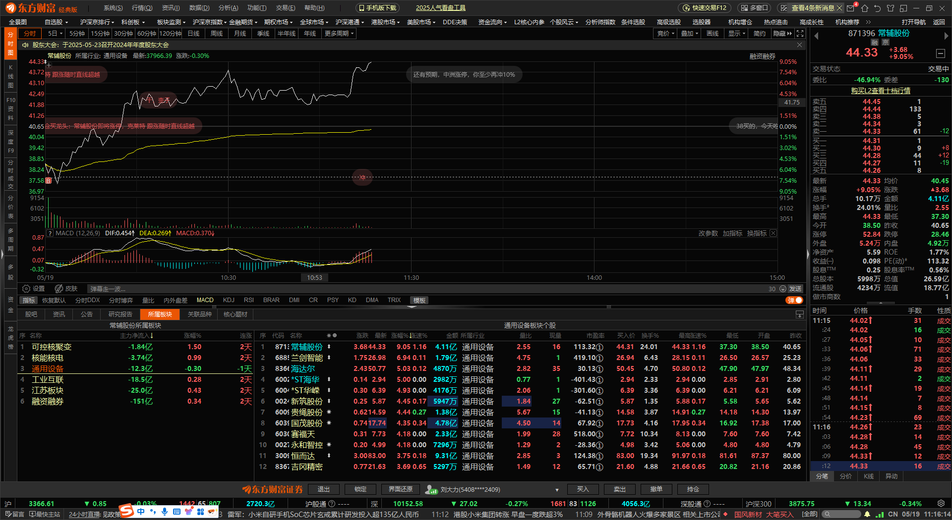Toggle the 模板 template button
The width and height of the screenshot is (952, 520).
[x=419, y=301]
